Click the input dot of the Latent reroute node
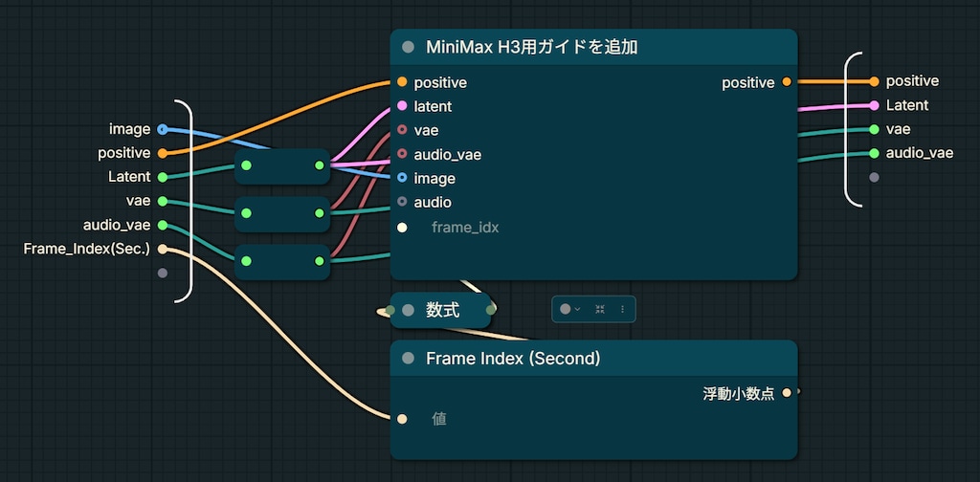 (x=246, y=165)
